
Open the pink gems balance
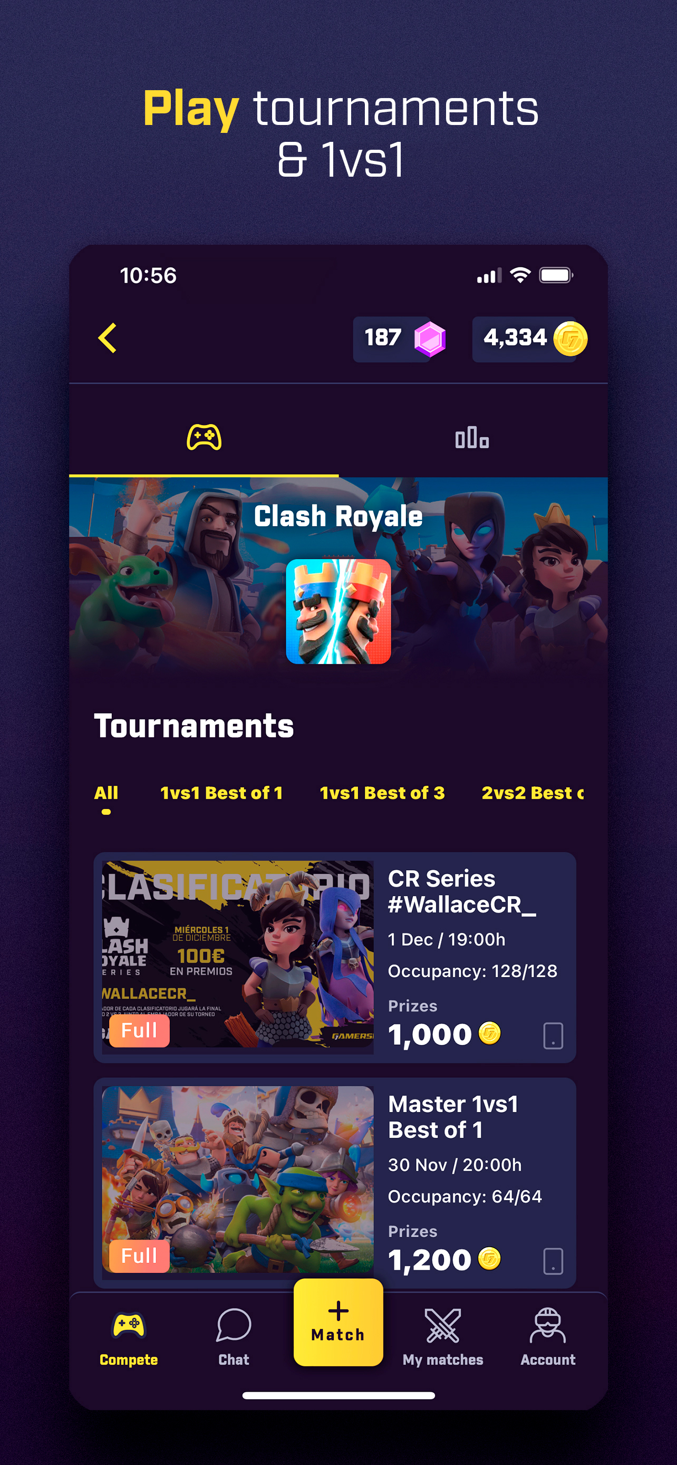400,339
